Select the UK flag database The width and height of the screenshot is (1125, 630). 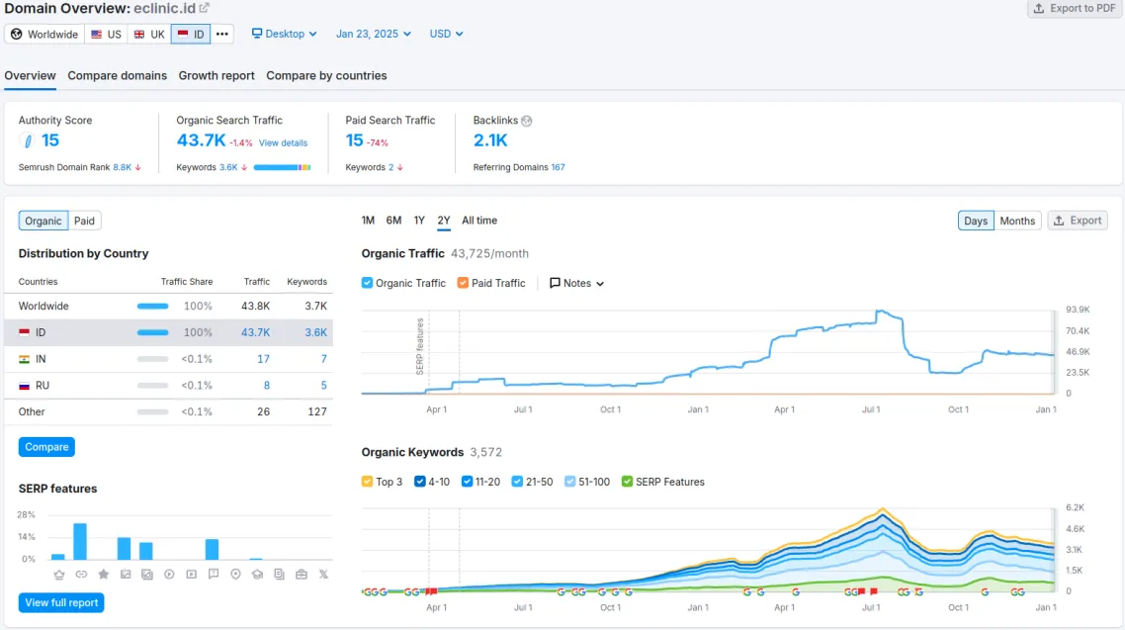[149, 34]
